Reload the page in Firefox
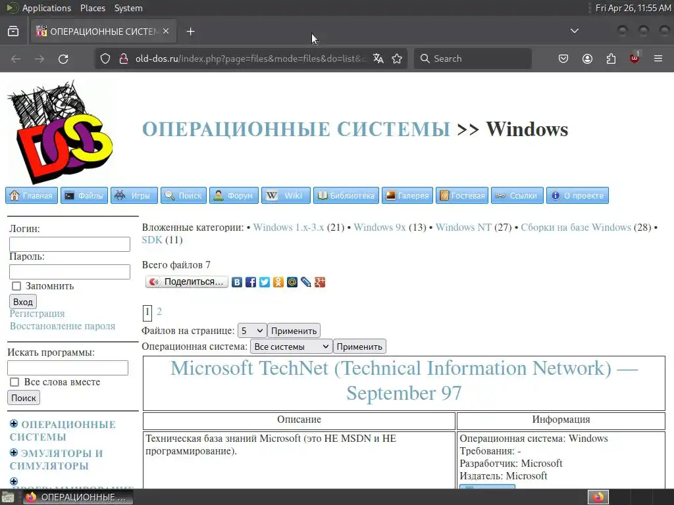 point(63,59)
